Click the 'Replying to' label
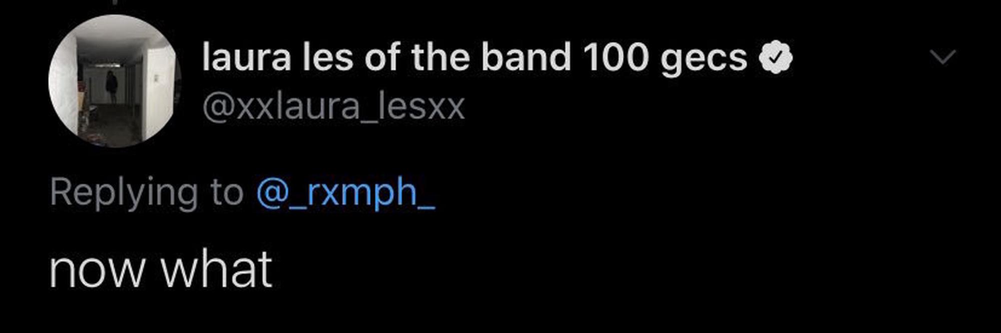 pyautogui.click(x=146, y=192)
